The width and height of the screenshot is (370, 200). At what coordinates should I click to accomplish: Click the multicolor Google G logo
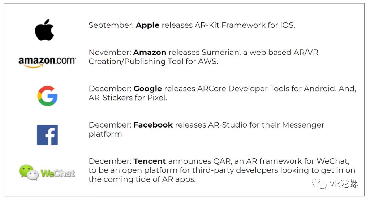47,96
